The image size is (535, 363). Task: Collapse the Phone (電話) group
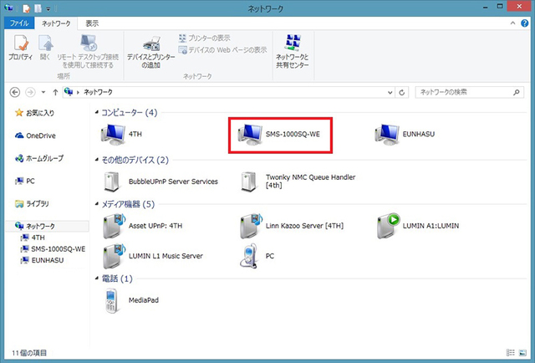click(x=97, y=279)
